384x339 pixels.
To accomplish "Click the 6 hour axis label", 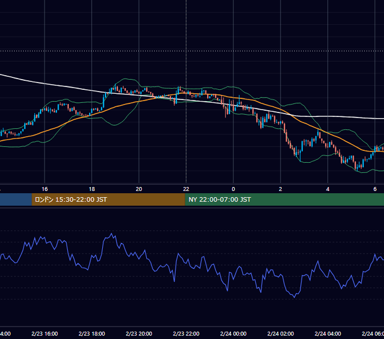I will click(x=375, y=189).
